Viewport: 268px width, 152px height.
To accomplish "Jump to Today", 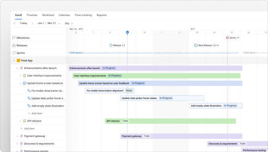I will pyautogui.click(x=23, y=23).
